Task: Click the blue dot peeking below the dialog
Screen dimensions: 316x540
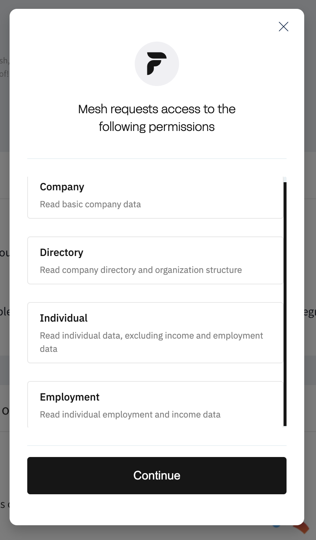Action: 276,525
